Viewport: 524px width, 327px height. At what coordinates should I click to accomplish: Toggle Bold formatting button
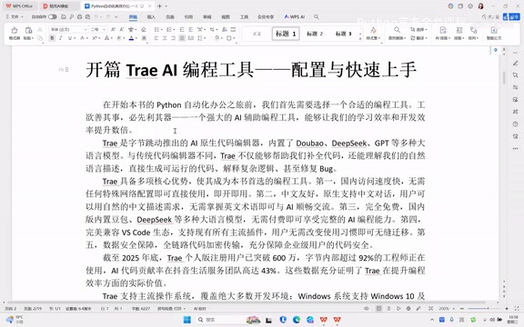52,38
